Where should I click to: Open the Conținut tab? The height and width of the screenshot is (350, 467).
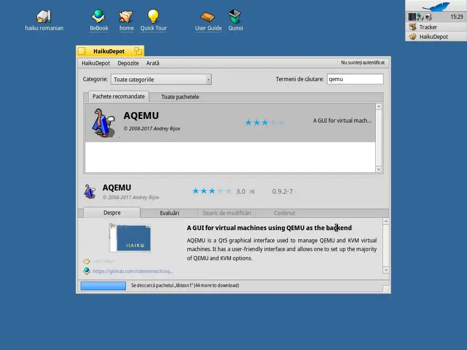pos(285,213)
